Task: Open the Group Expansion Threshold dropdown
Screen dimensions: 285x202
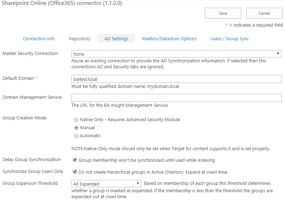Action: click(x=106, y=184)
